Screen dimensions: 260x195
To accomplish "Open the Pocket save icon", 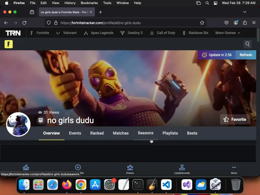I will (226, 23).
